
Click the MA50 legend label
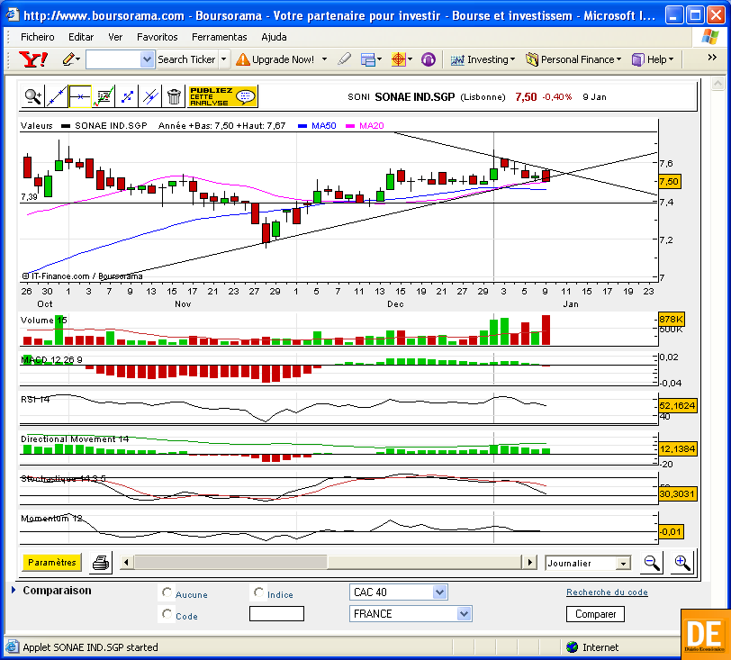pyautogui.click(x=323, y=125)
